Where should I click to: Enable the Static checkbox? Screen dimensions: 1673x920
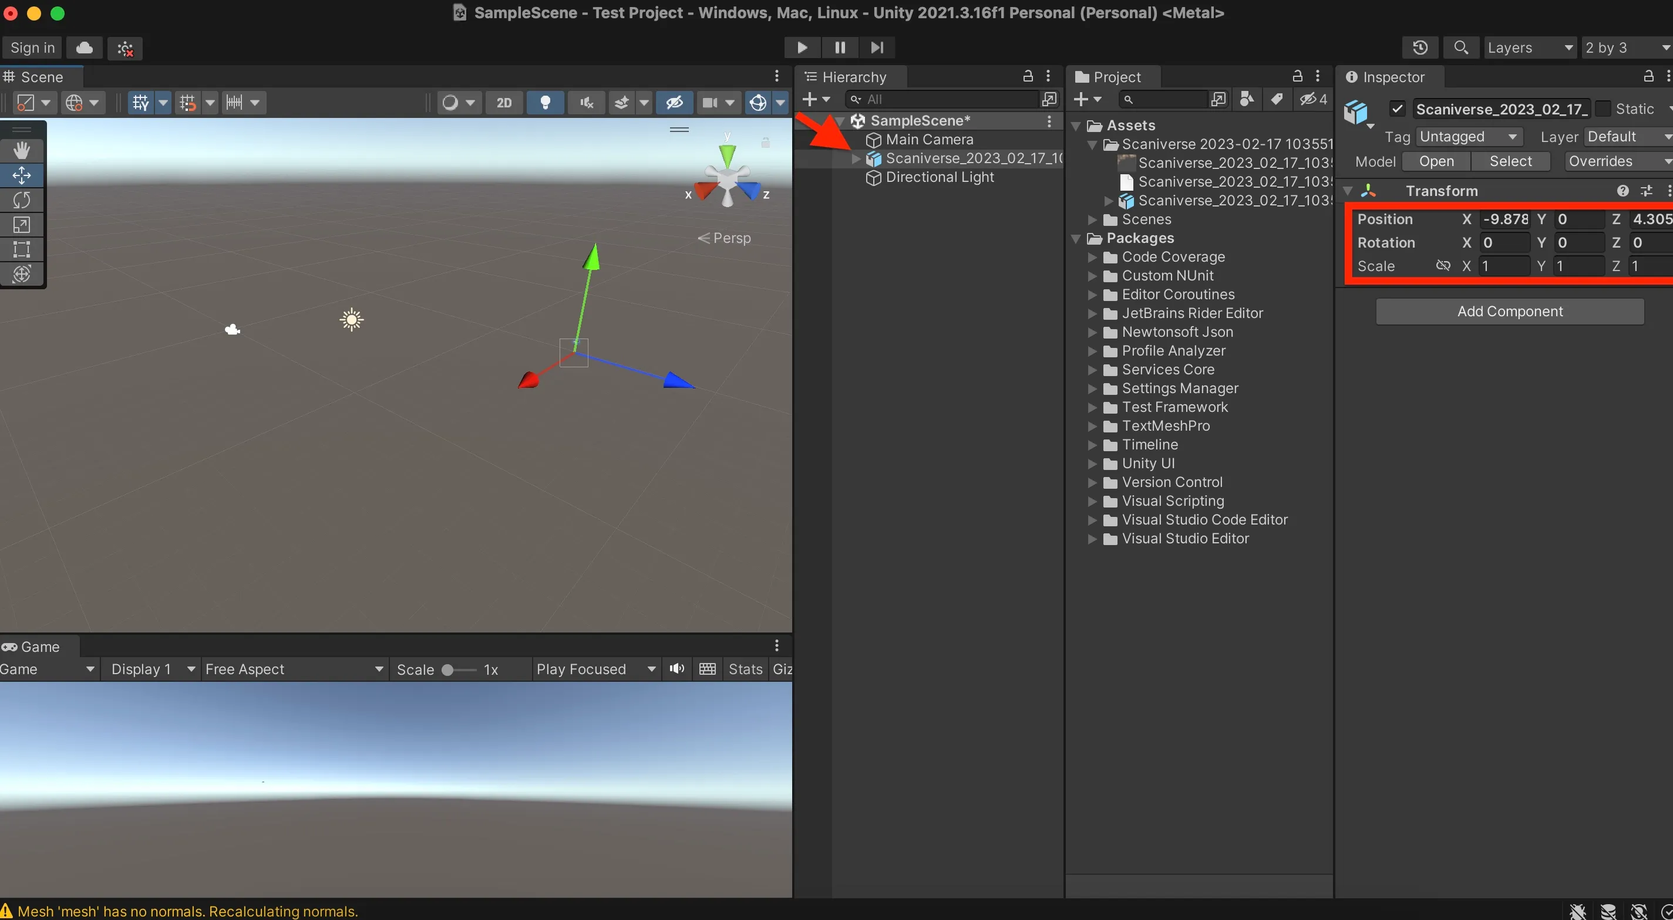[1603, 109]
